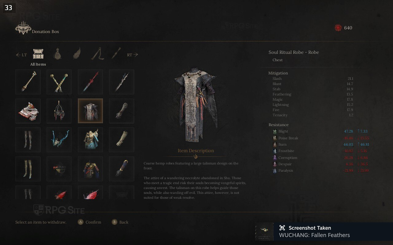The image size is (393, 245).
Task: Expand the Item Description ornament toggle
Action: pos(196,157)
